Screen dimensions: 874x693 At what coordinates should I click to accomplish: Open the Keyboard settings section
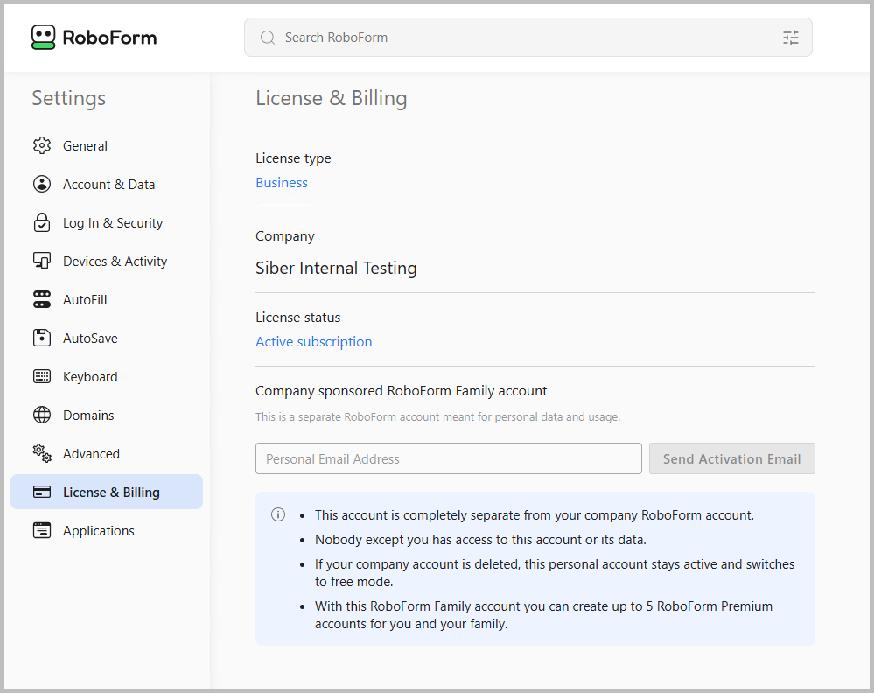pyautogui.click(x=90, y=377)
